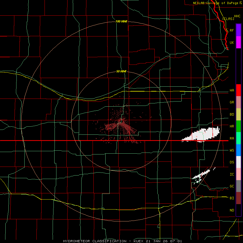Click the UK magenta color swatch in legend
Image resolution: width=243 pixels, height=243 pixels.
238,42
